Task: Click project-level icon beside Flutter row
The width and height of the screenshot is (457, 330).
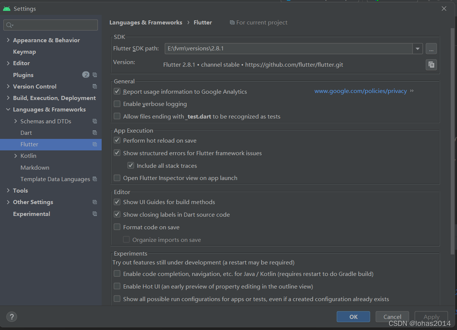Action: coord(95,144)
